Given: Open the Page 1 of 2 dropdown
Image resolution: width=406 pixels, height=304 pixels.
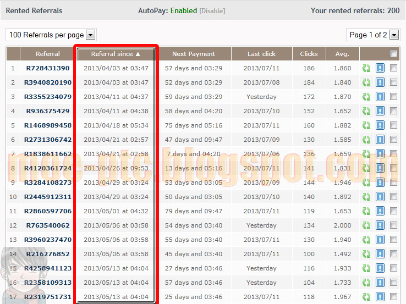Looking at the screenshot, I should [373, 35].
